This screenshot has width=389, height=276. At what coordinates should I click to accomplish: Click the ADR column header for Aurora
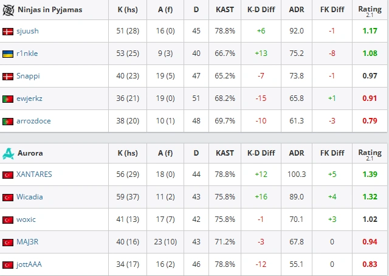(x=297, y=153)
